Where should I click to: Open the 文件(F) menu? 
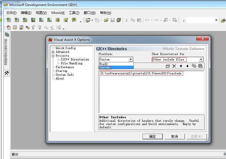11,13
